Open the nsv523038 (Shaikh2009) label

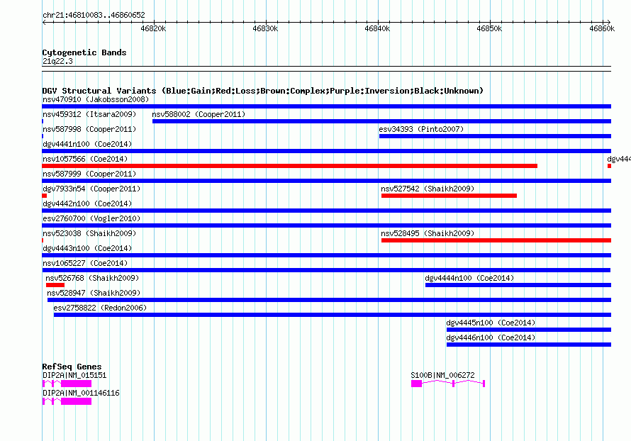coord(89,233)
